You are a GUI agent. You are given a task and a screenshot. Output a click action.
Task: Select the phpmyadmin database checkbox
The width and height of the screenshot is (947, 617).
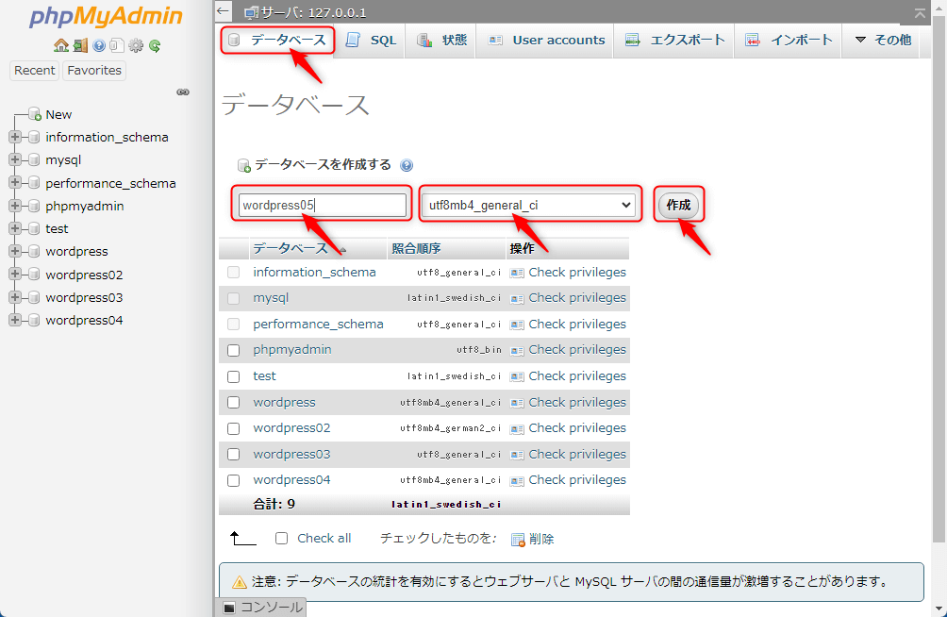(234, 350)
